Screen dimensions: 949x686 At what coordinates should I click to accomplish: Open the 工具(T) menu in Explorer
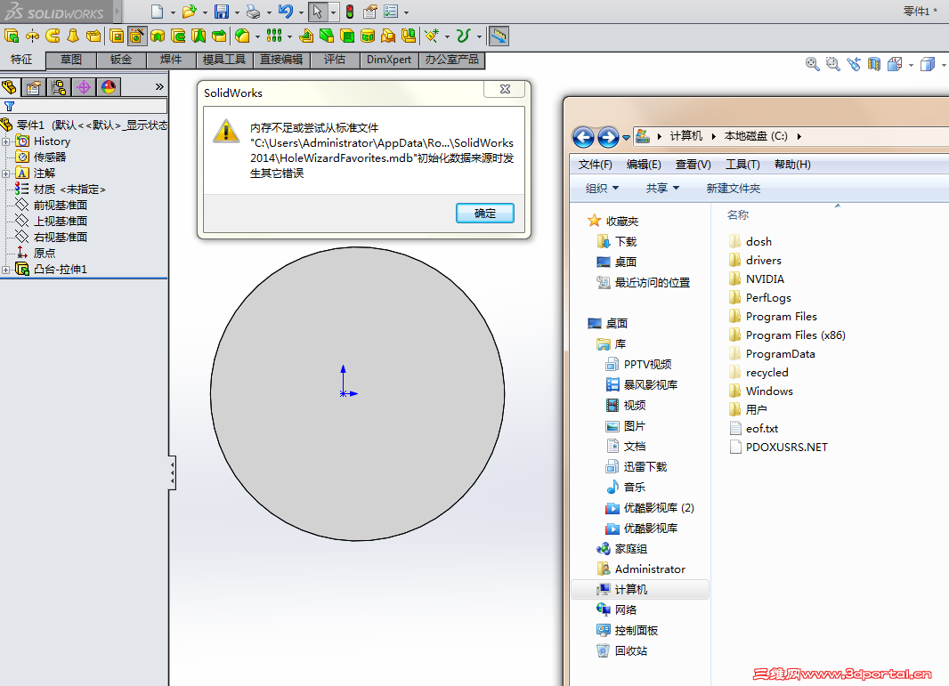pos(742,165)
